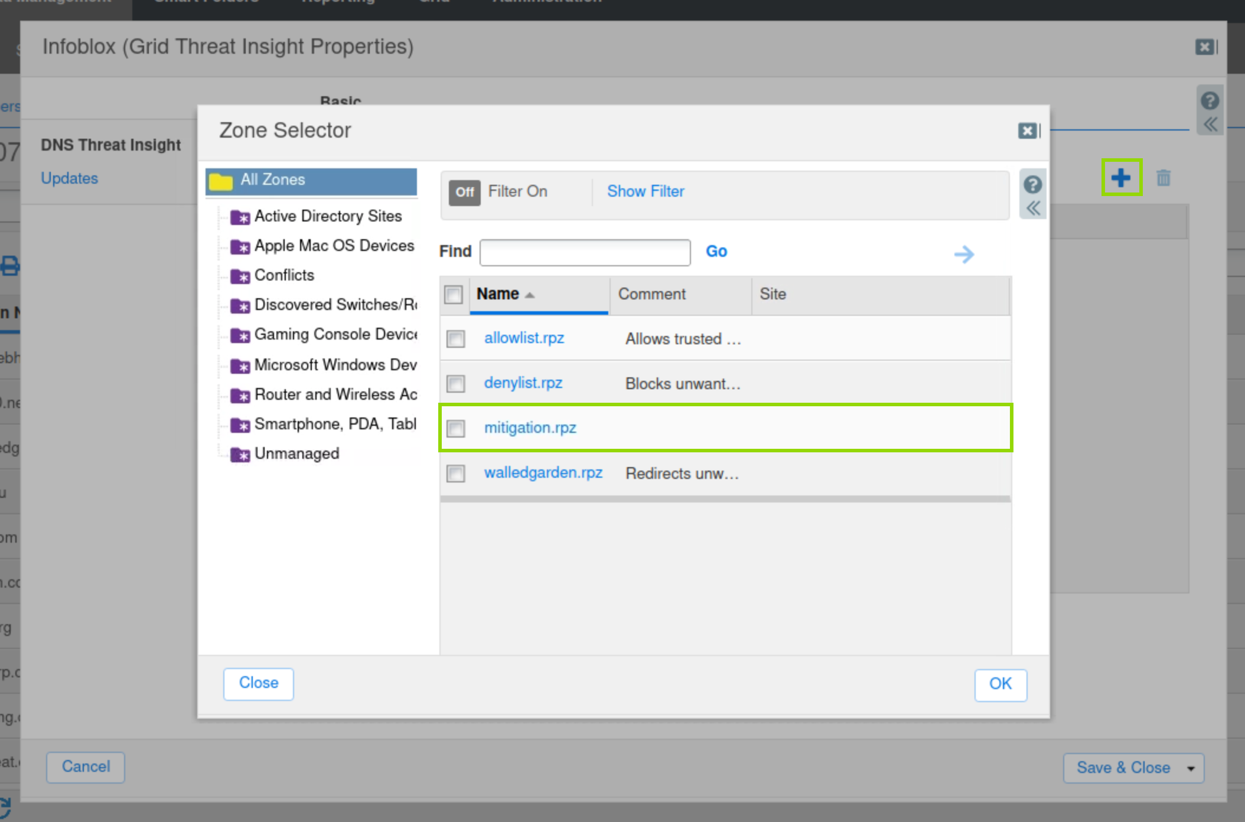Open Save & Close dropdown arrow
The image size is (1245, 822).
[1191, 768]
